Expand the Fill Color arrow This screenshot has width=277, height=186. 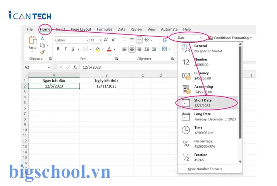(103, 49)
